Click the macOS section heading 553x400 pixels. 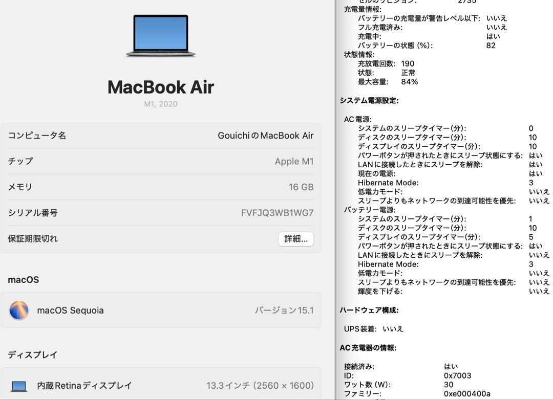pos(23,280)
